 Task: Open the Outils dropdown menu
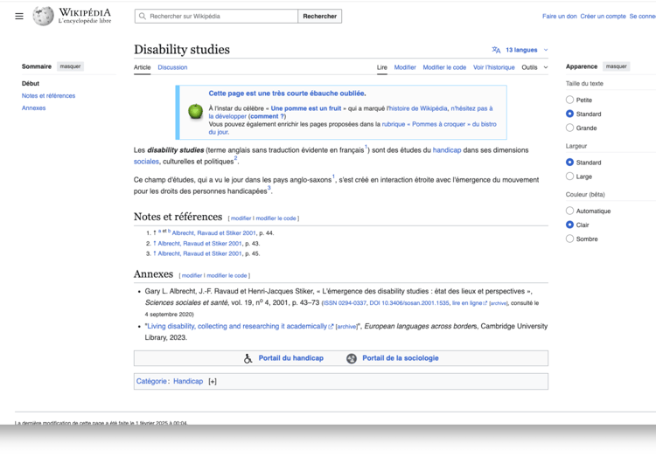(534, 67)
